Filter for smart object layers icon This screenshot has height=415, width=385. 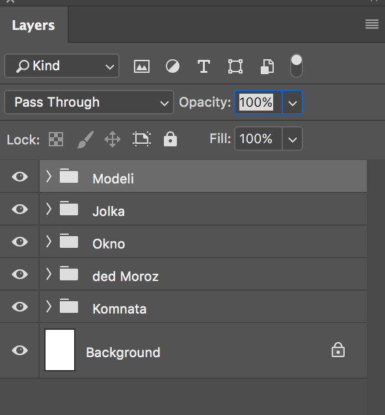coord(267,66)
